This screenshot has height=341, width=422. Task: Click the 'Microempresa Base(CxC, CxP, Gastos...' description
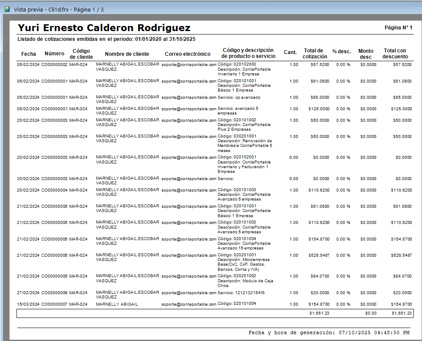(x=244, y=264)
